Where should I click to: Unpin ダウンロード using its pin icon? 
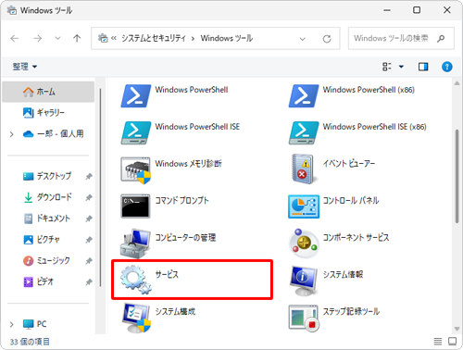89,197
